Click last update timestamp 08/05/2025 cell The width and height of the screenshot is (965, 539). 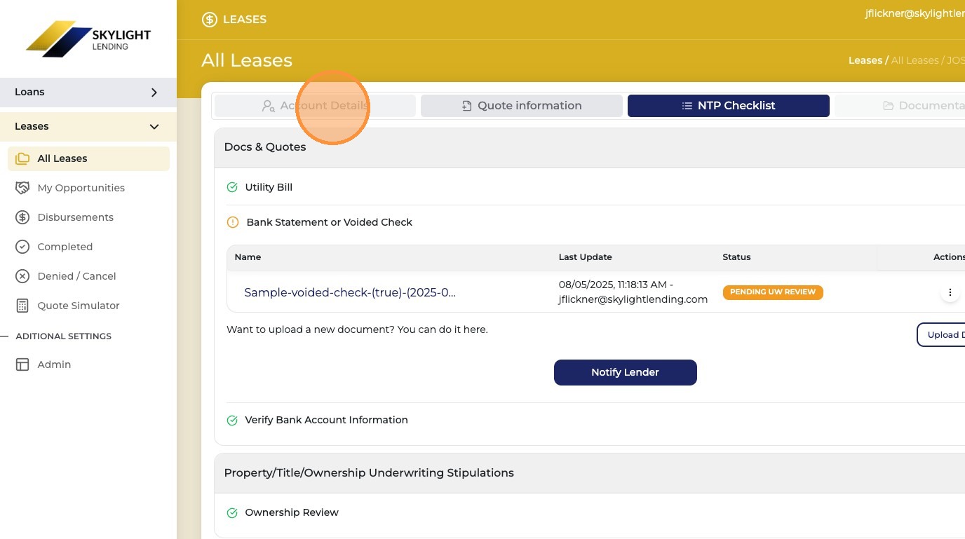tap(633, 292)
